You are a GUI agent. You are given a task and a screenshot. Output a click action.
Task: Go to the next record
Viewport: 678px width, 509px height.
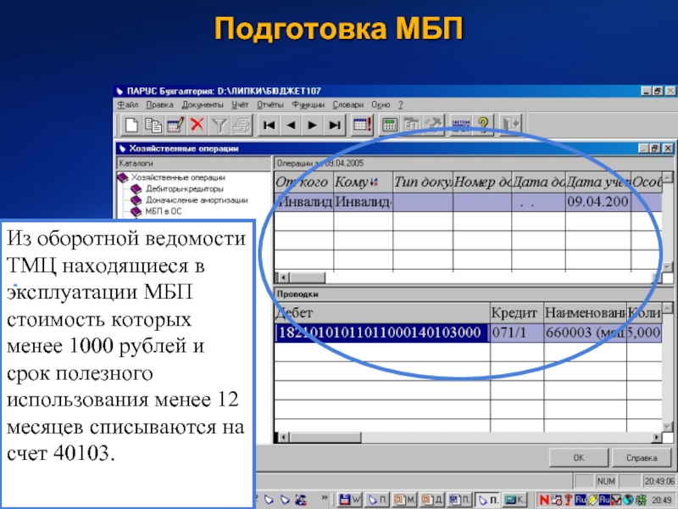[312, 125]
